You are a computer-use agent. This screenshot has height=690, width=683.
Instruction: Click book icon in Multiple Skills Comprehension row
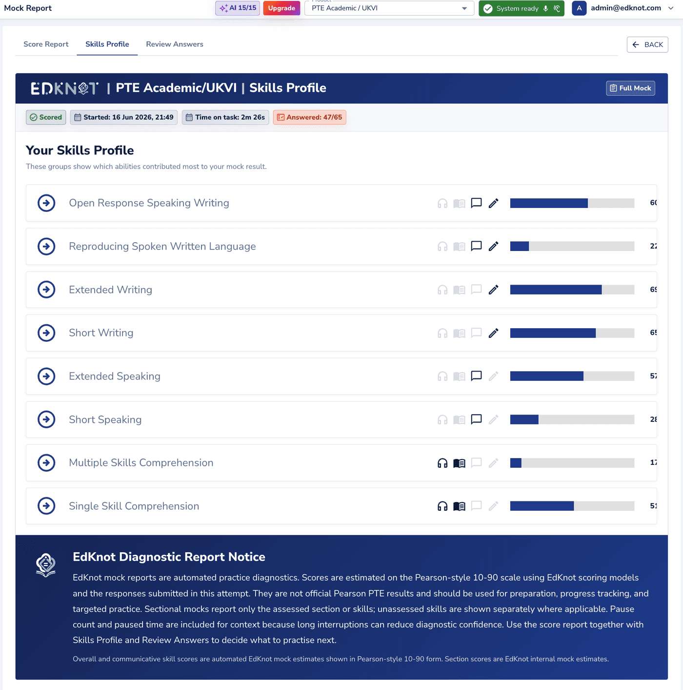459,463
